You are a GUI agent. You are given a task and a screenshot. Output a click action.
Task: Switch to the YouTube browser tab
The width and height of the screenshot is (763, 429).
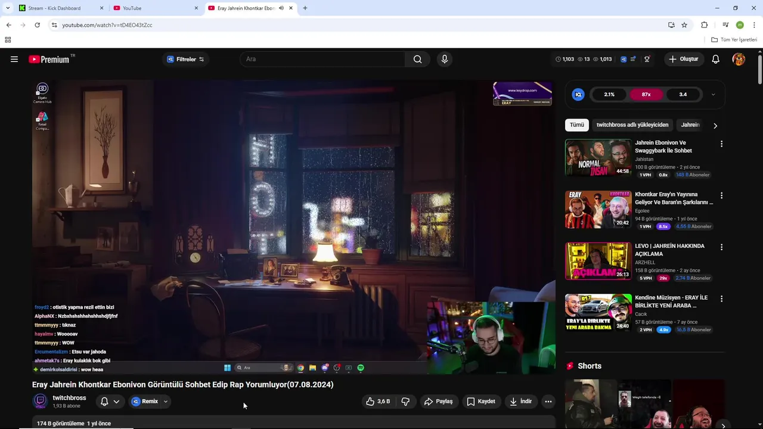coord(156,8)
